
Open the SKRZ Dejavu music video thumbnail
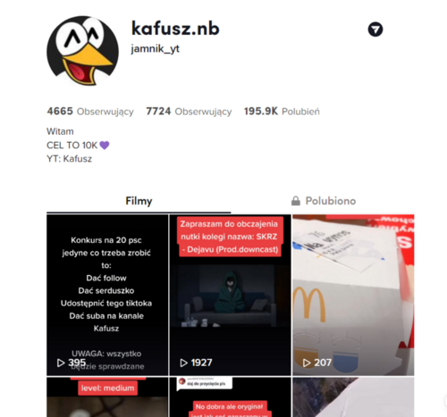point(230,295)
